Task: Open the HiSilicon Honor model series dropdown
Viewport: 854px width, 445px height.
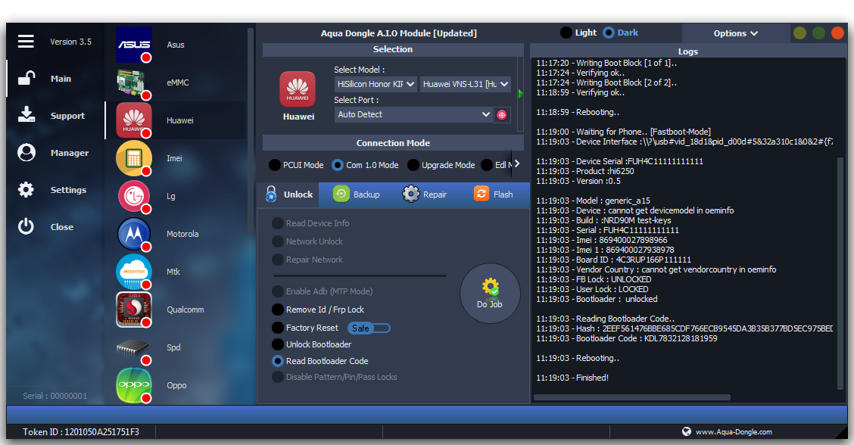Action: click(376, 84)
